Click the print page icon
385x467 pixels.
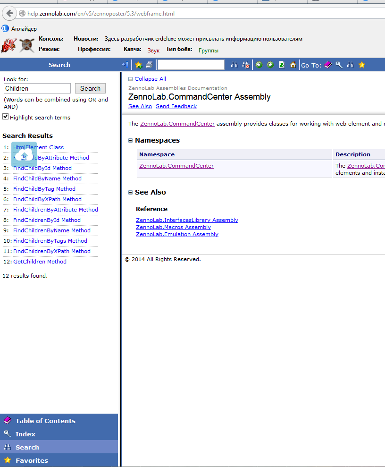(x=150, y=65)
